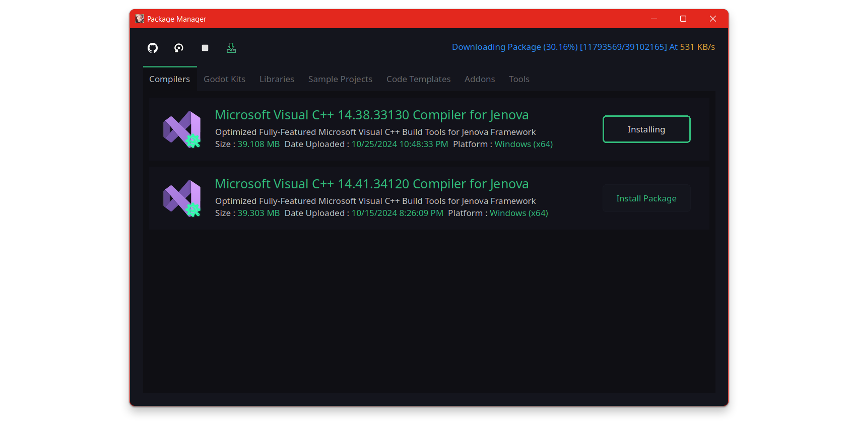This screenshot has height=430, width=850.
Task: Click the 531 KB/s download speed text
Action: tap(697, 47)
